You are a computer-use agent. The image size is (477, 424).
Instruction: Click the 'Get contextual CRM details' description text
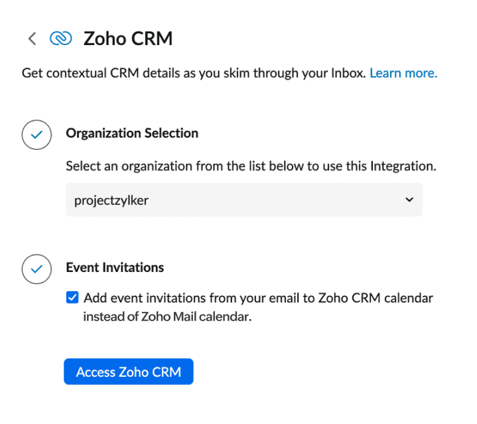[x=194, y=73]
